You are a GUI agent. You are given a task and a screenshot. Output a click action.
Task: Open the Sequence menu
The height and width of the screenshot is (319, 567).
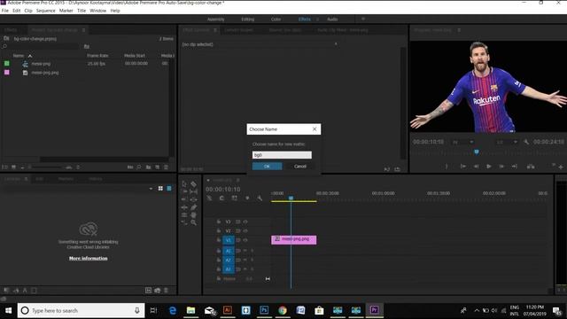point(45,11)
